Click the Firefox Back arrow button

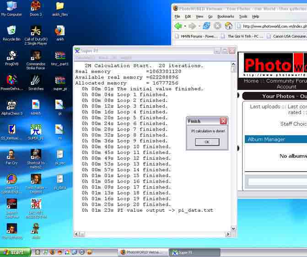tap(178, 26)
